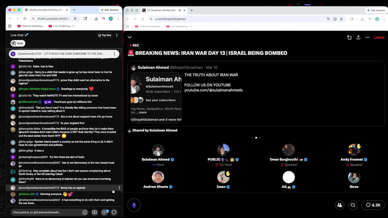Collapse the X Space with the down chevron
Image resolution: width=388 pixels, height=218 pixels.
pos(130,37)
